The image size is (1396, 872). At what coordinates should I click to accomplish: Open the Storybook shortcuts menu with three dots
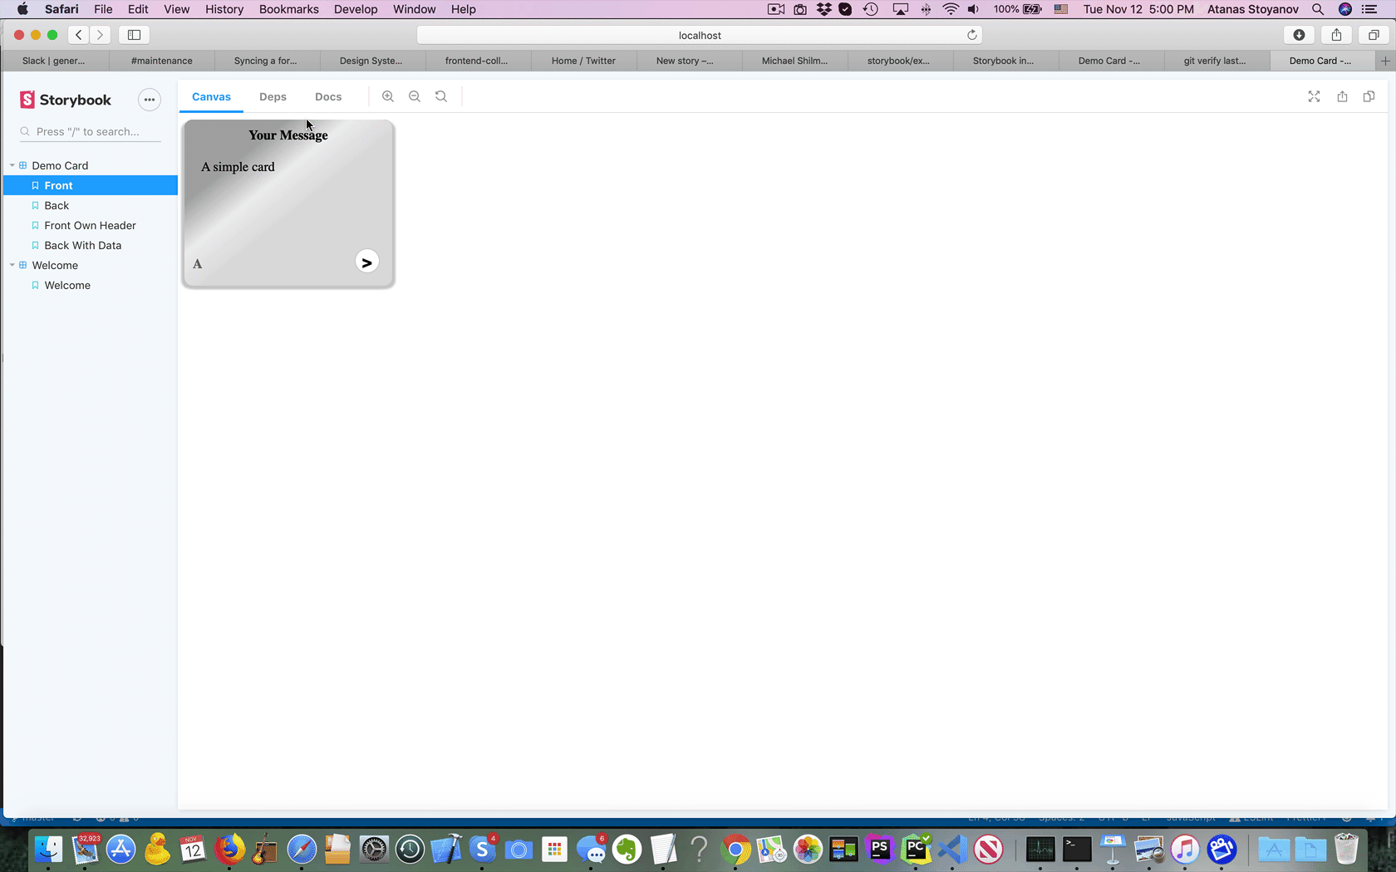[x=149, y=99]
